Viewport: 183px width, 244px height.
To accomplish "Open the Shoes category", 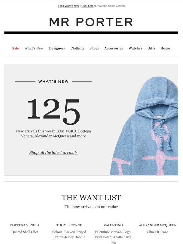I will coord(94,48).
